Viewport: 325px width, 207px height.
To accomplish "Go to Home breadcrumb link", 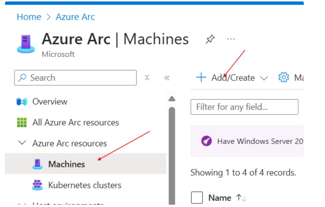I will [29, 17].
